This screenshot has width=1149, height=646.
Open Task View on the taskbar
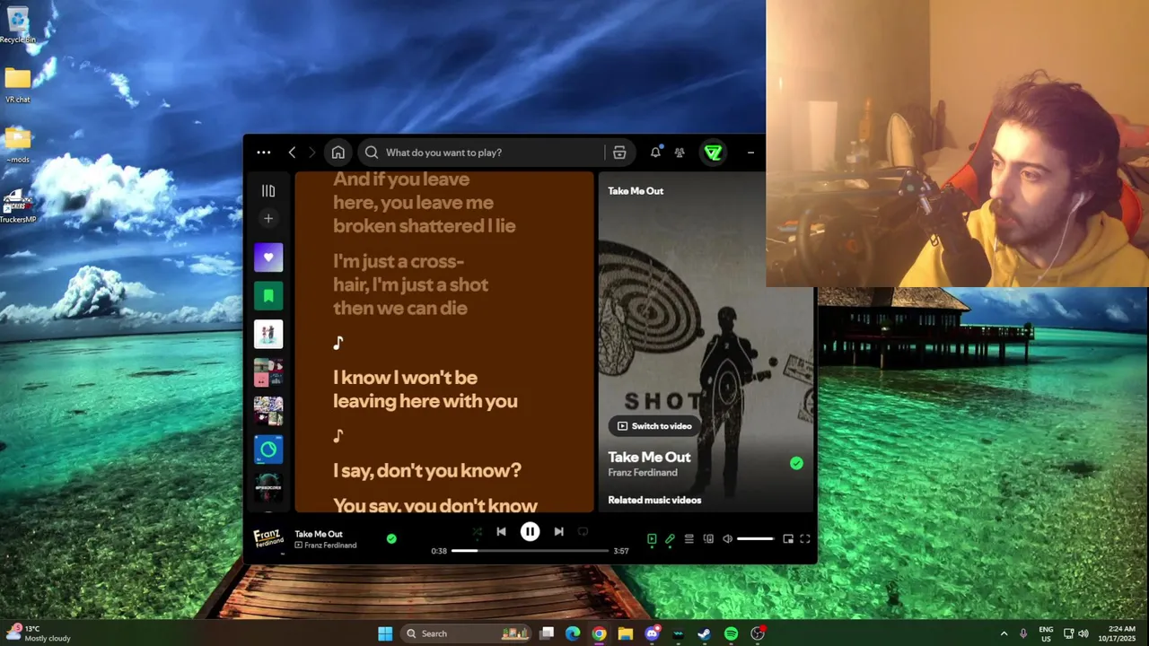[x=547, y=633]
